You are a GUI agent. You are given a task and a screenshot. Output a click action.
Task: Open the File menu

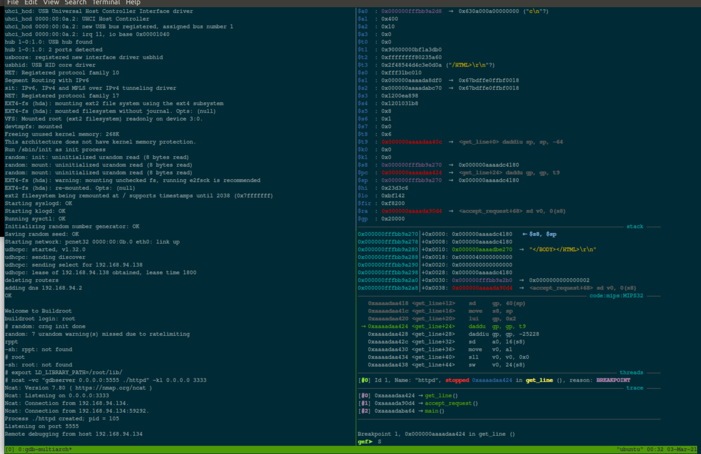(x=12, y=3)
